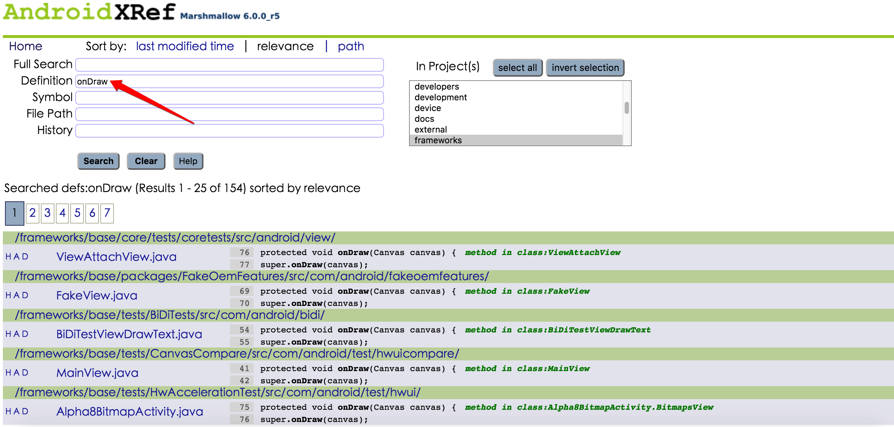The width and height of the screenshot is (894, 427).
Task: Open the Help button
Action: coord(188,161)
